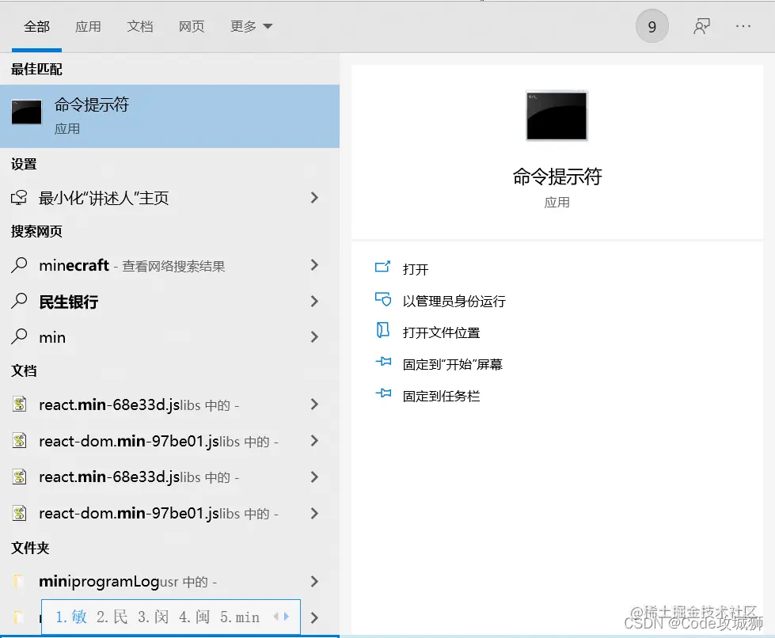Open the ellipsis menu at top right

pos(743,26)
